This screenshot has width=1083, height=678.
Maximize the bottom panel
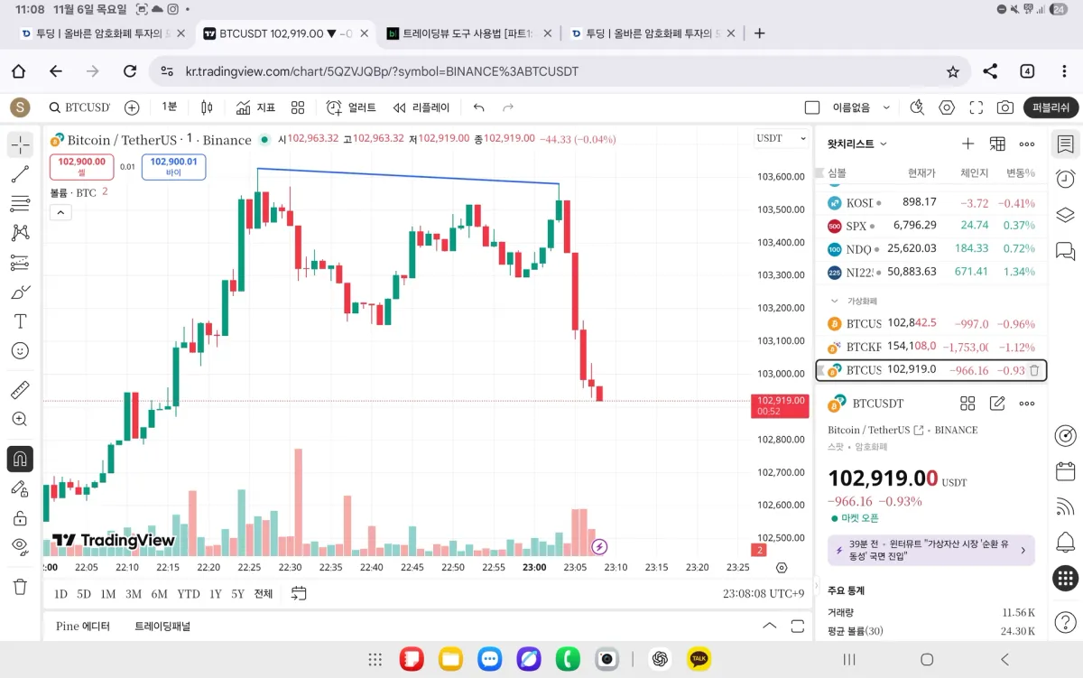(x=798, y=626)
